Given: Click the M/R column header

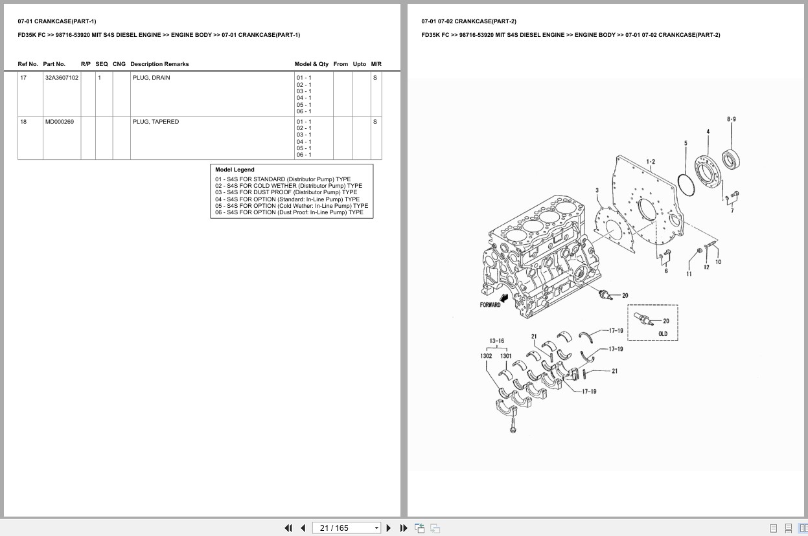Looking at the screenshot, I should click(x=376, y=64).
